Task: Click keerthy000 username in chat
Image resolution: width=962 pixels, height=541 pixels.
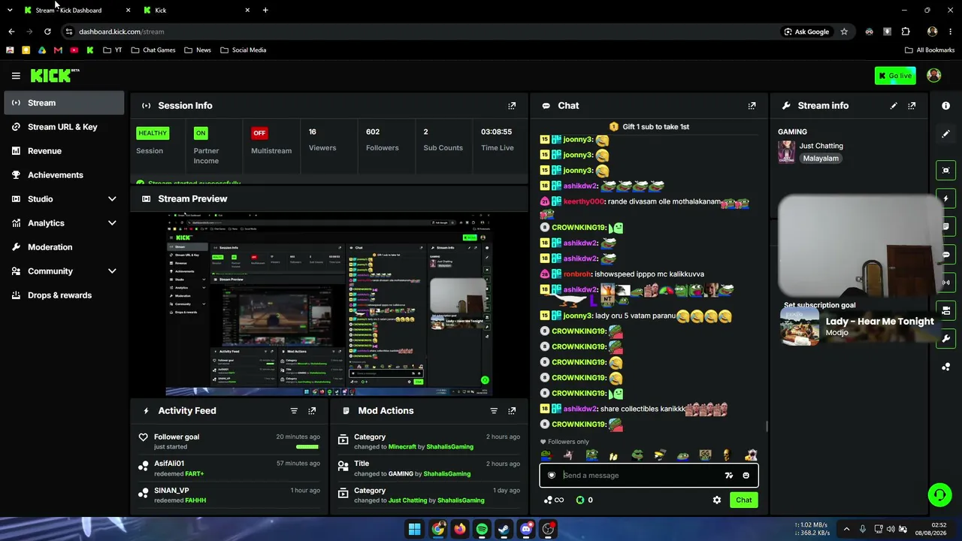Action: [584, 202]
